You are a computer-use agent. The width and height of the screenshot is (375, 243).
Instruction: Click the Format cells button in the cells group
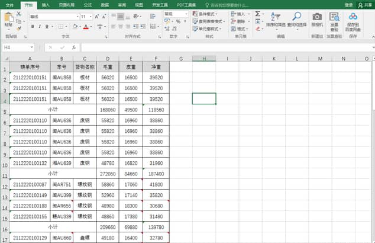(240, 29)
